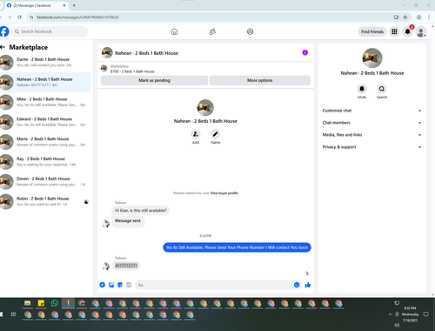
Task: Click the 'Hi Kian, is this still available?' message
Action: point(141,211)
